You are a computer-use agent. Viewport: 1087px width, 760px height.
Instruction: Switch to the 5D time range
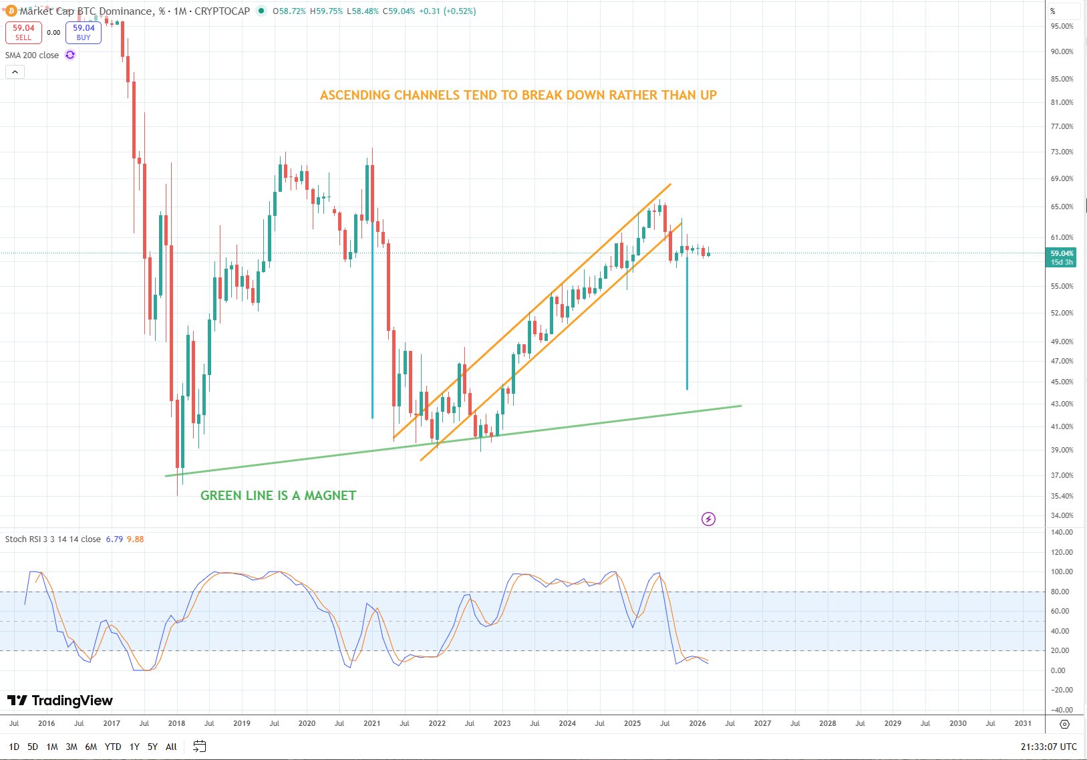[x=33, y=747]
